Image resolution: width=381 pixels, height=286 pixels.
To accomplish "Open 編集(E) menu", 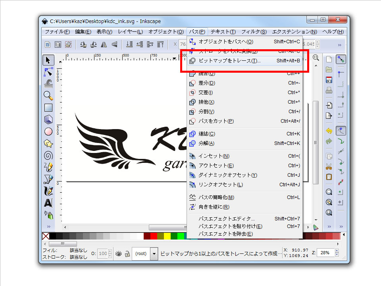I will (83, 32).
